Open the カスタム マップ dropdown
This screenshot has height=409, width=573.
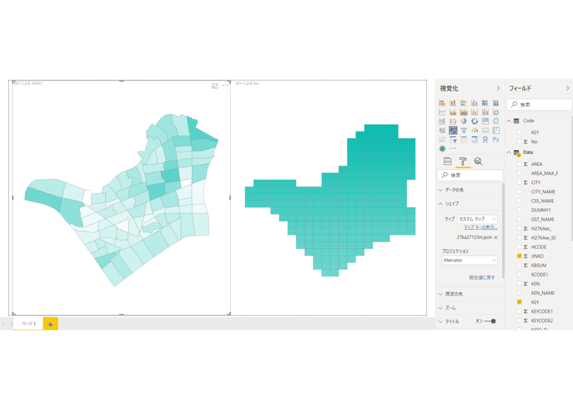[x=477, y=219]
